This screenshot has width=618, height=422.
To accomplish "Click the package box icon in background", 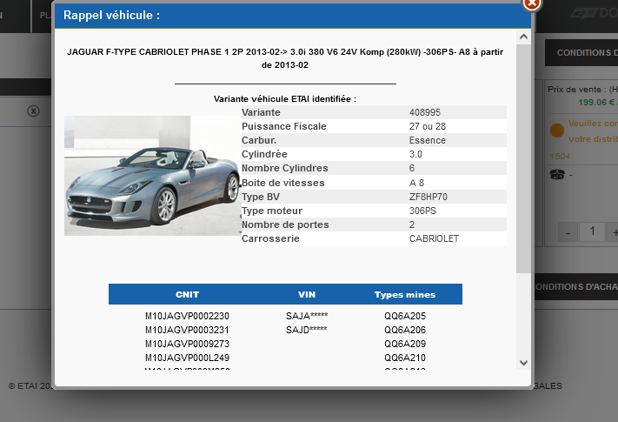I will (557, 174).
